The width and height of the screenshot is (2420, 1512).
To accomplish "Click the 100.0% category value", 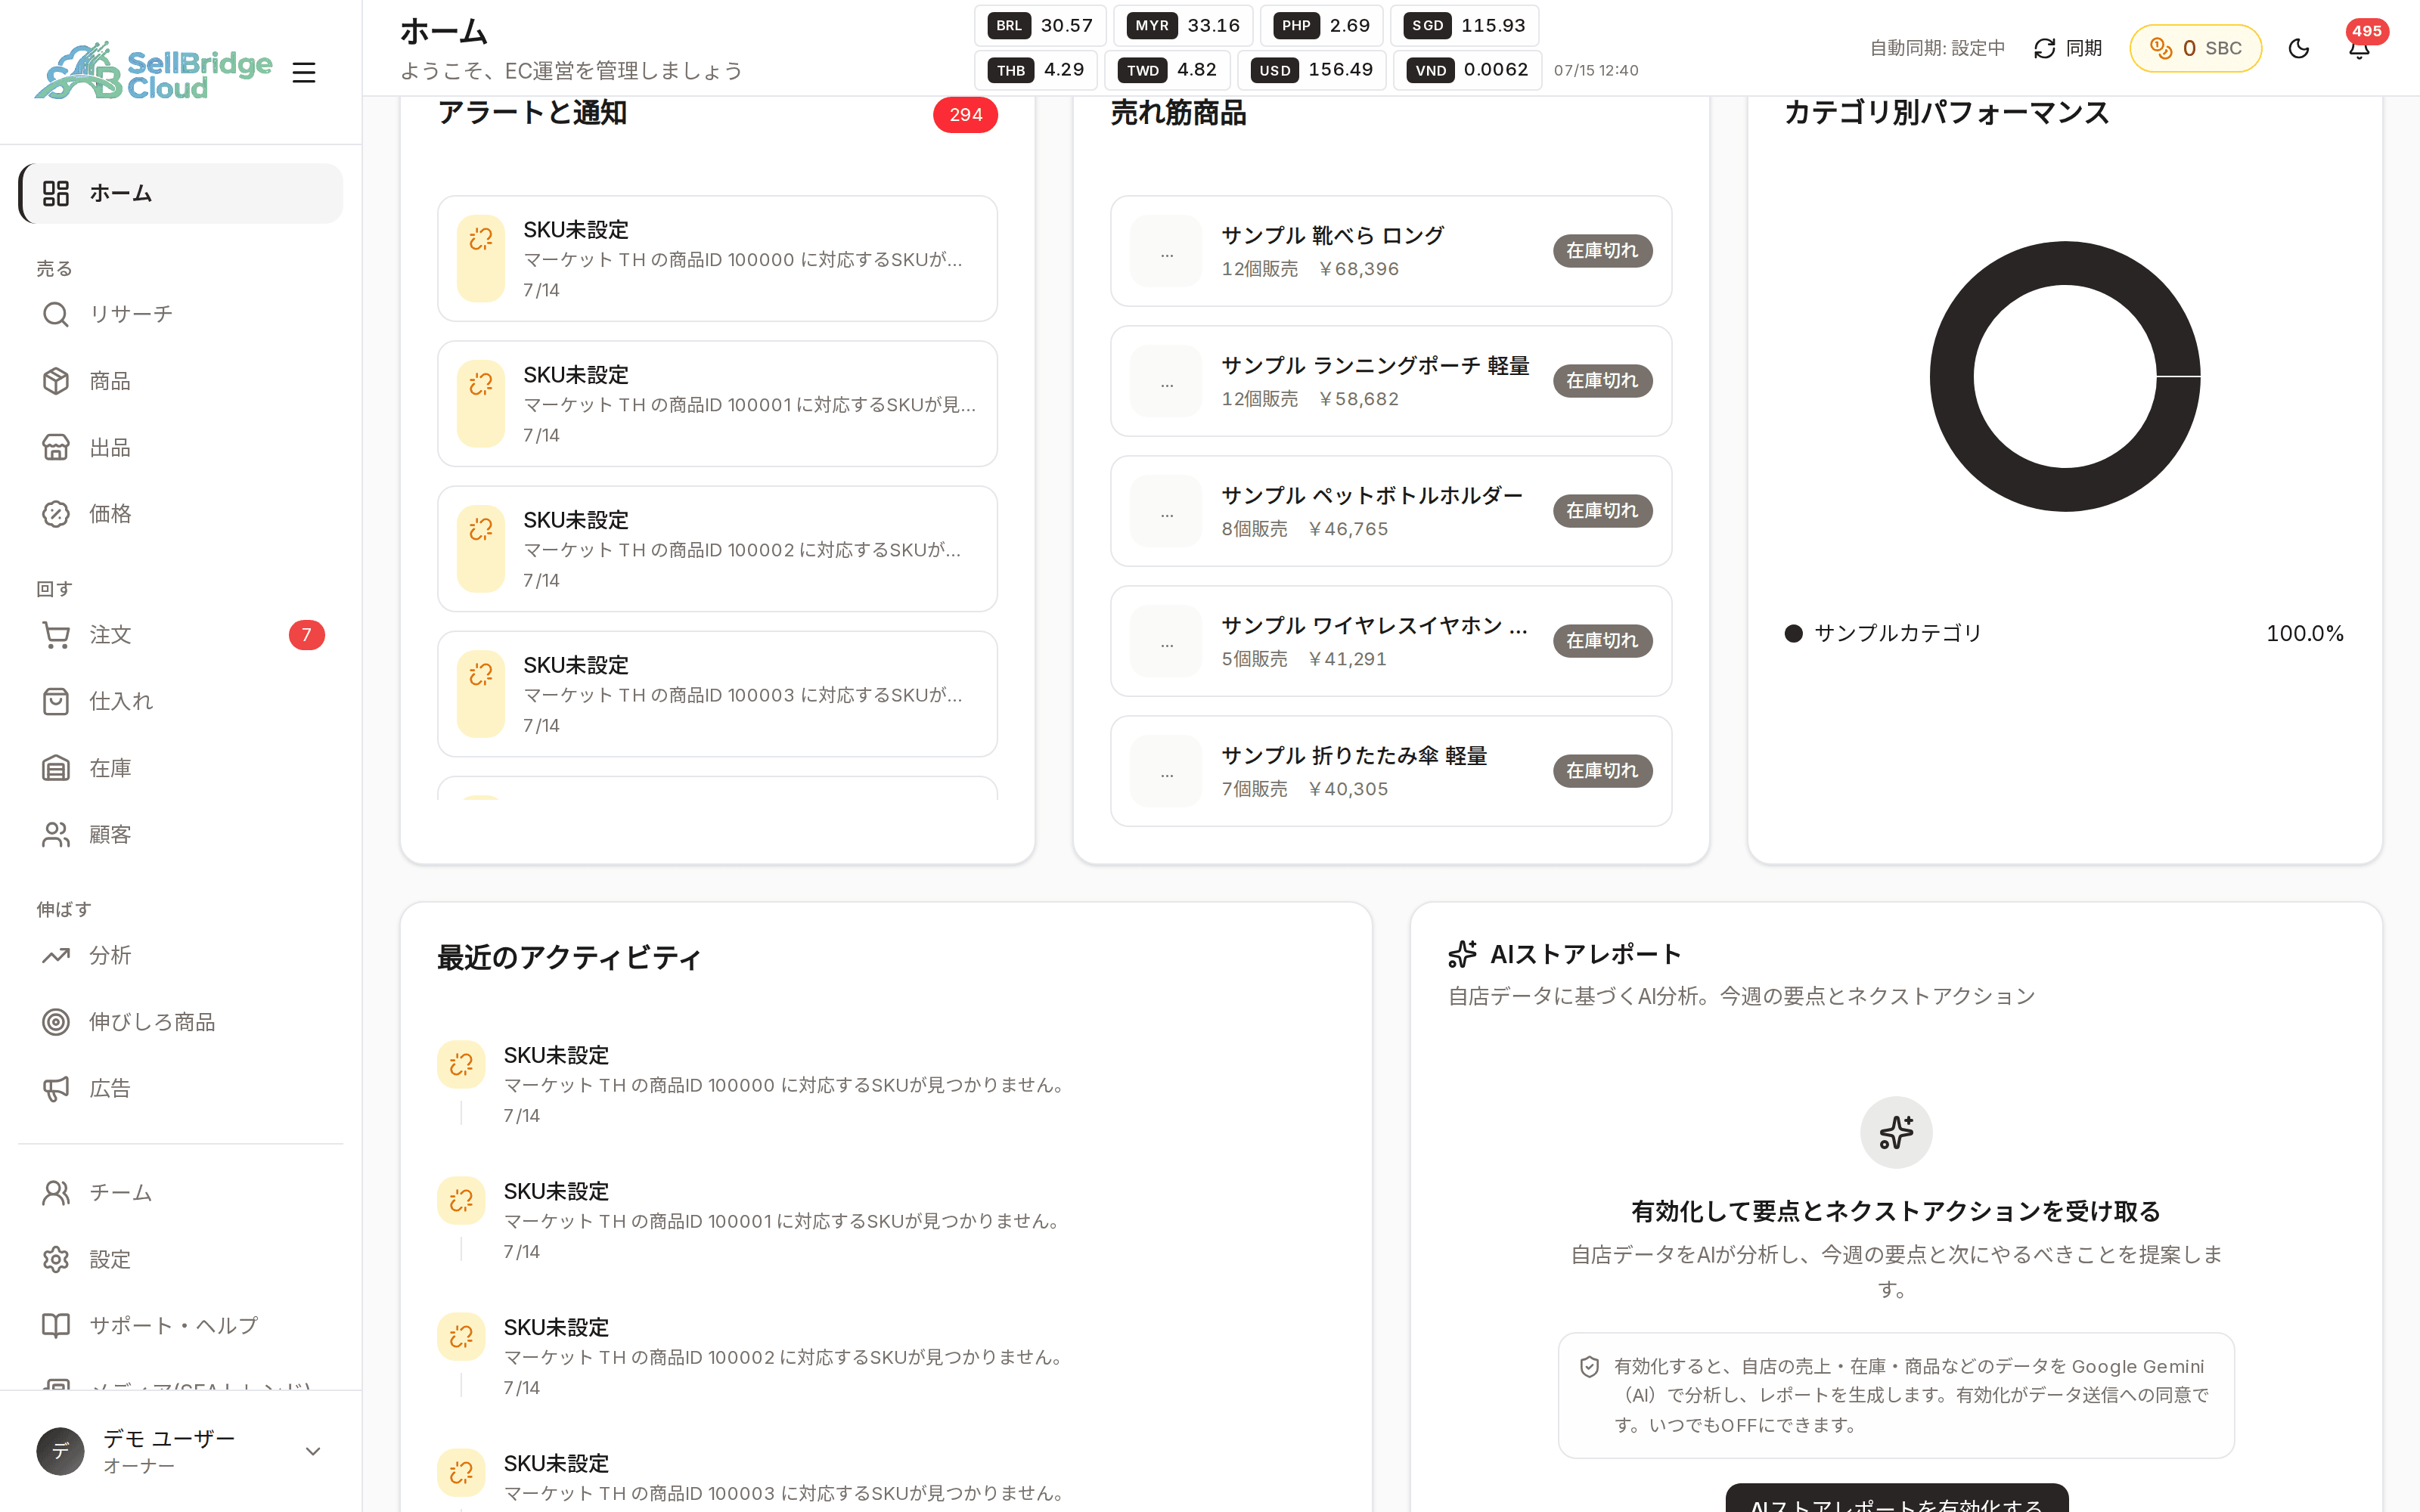I will coord(2305,633).
